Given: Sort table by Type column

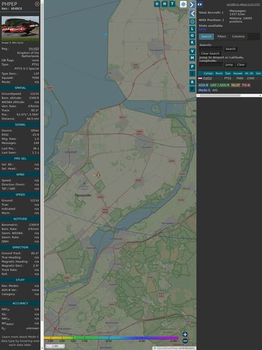Looking at the screenshot, I should (228, 73).
